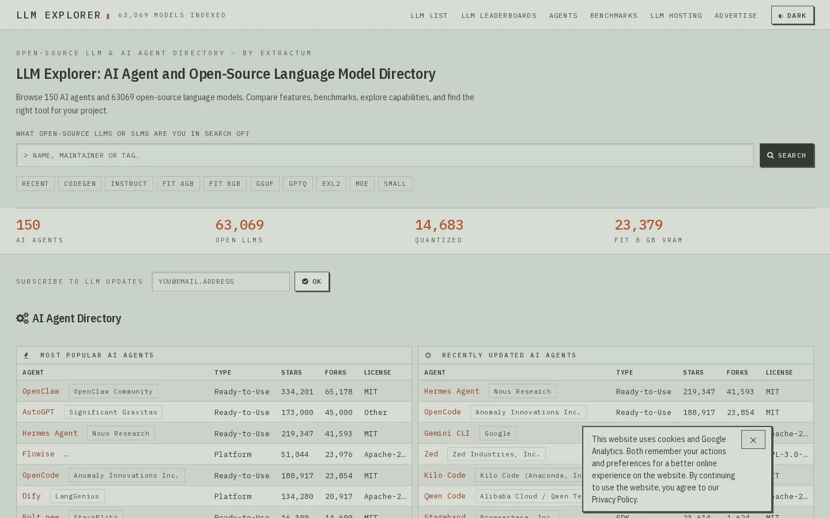Click the Zed Industries, Inc. maintainer tag
Image resolution: width=830 pixels, height=518 pixels.
coord(496,454)
